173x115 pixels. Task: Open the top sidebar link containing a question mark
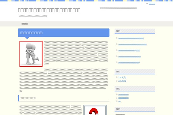coord(129,50)
